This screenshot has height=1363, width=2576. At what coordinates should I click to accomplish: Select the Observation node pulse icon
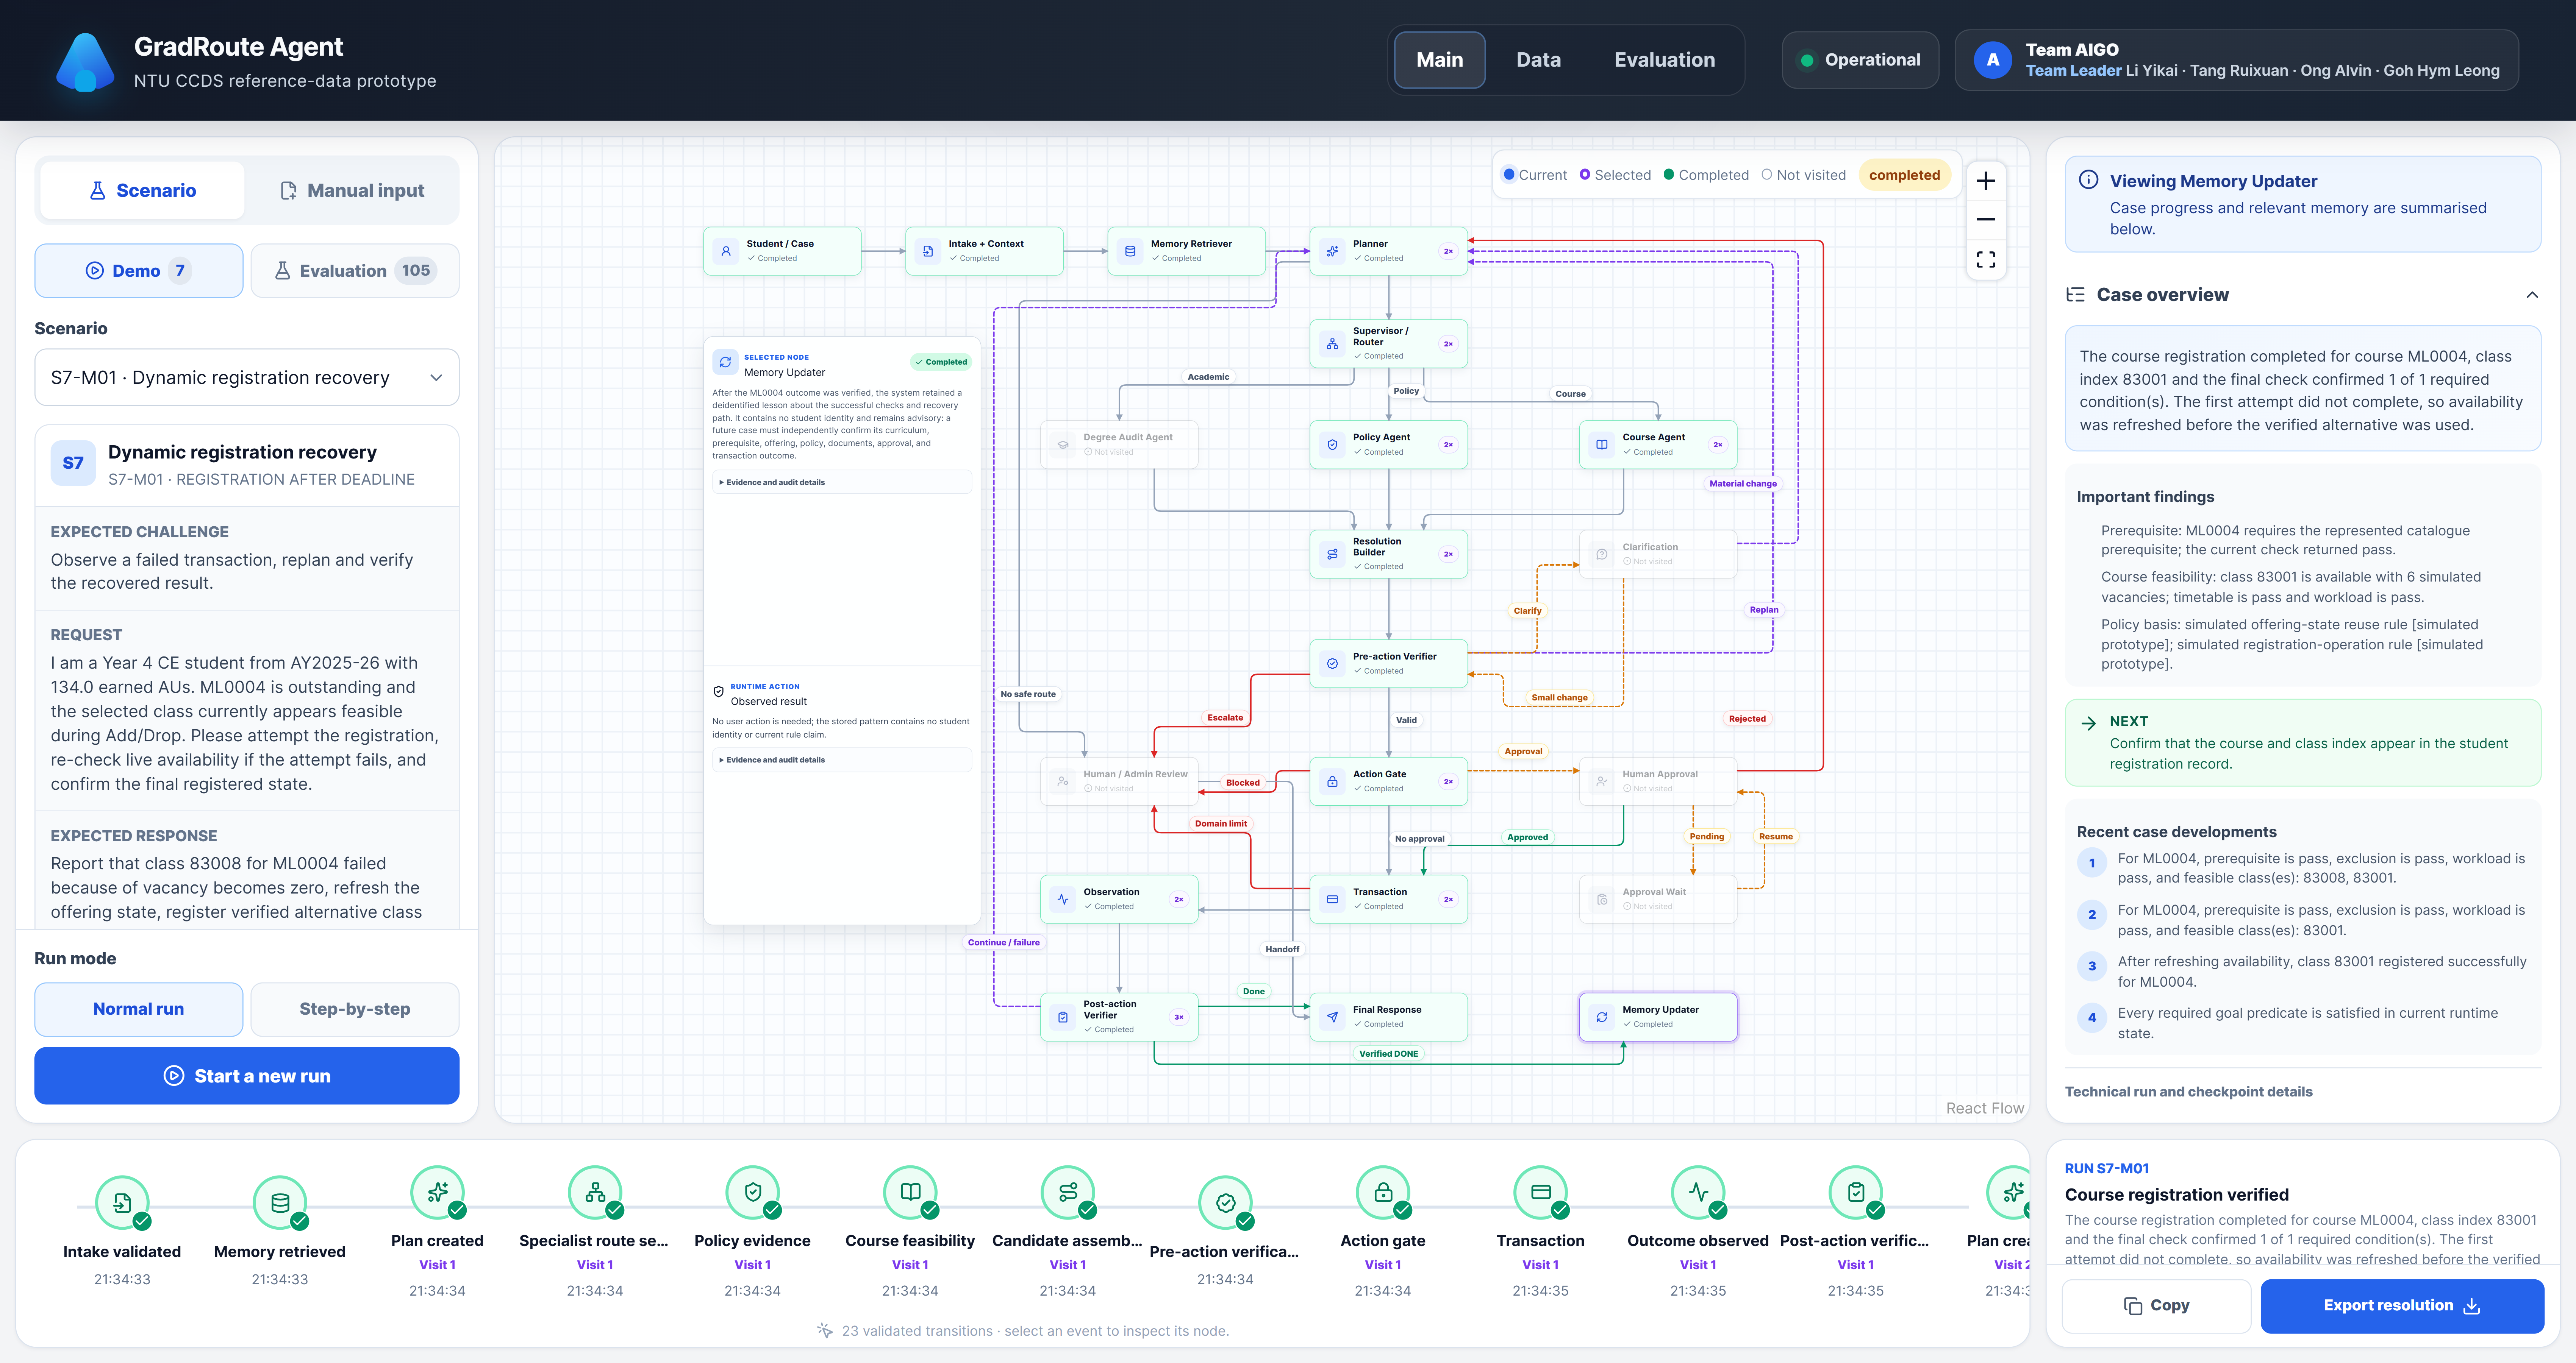tap(1063, 899)
